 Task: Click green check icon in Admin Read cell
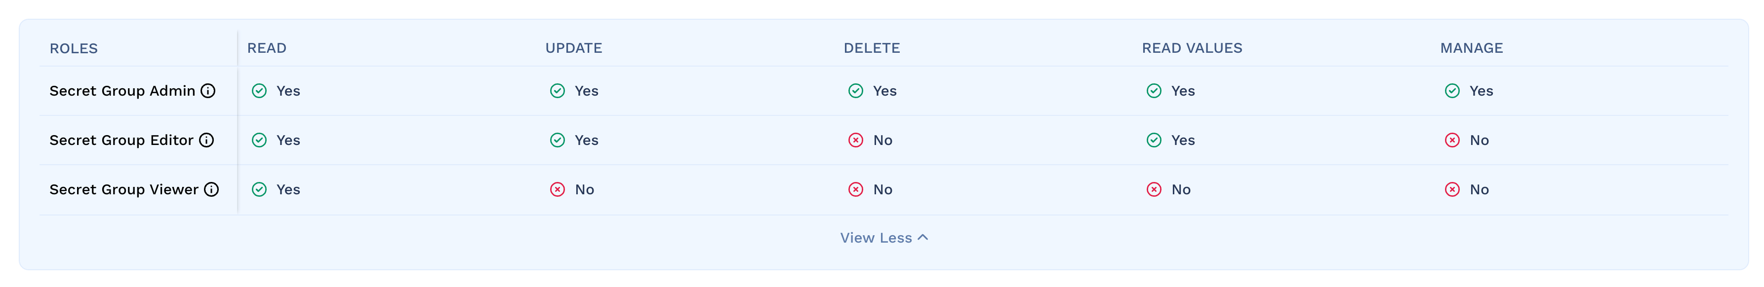(x=259, y=91)
